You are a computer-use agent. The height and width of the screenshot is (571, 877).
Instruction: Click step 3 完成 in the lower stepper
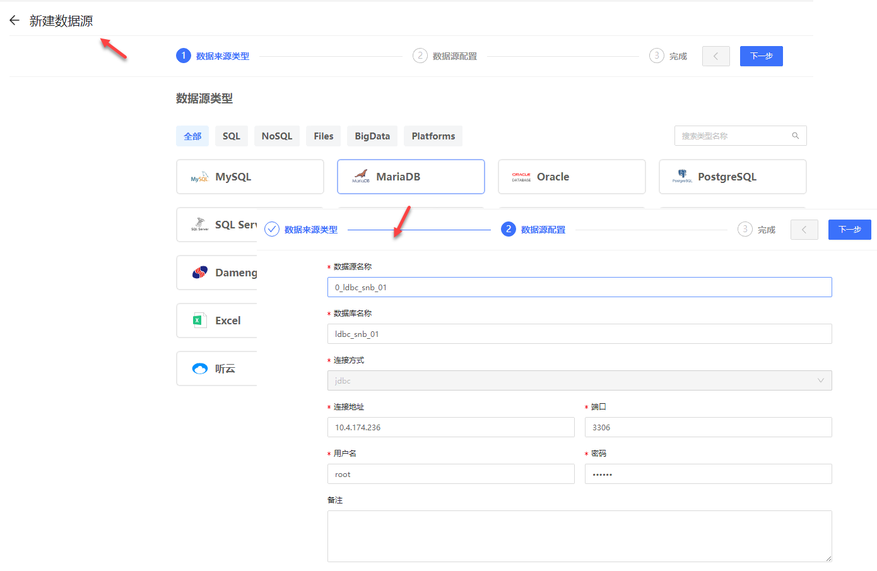[x=756, y=230]
